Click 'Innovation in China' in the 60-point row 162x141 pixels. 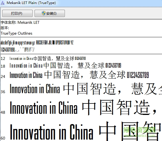(51, 132)
